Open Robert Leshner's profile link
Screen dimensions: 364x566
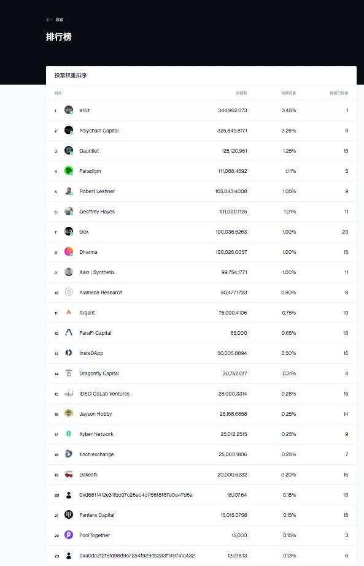pyautogui.click(x=97, y=191)
